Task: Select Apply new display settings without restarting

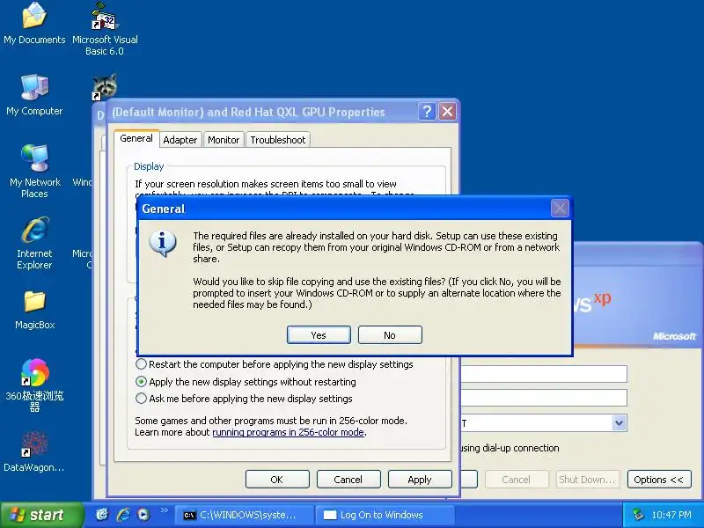Action: [246, 382]
